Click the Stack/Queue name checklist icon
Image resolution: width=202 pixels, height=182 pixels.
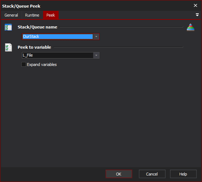click(x=8, y=27)
